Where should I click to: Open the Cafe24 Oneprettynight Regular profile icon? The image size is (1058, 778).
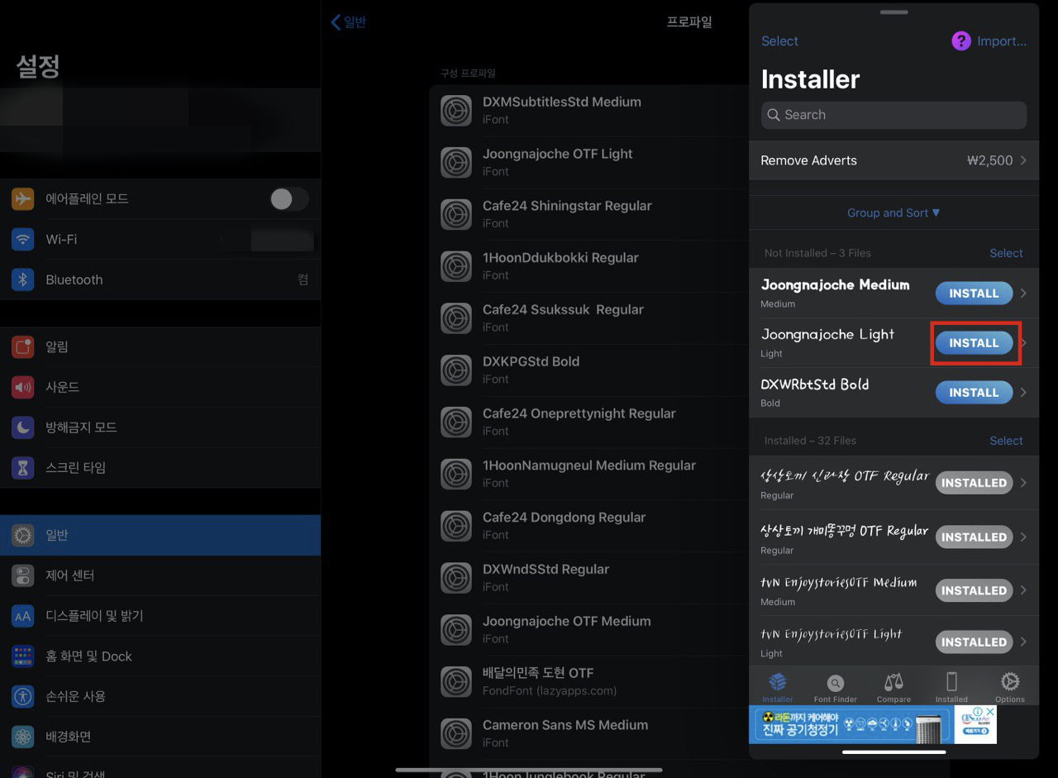[456, 422]
